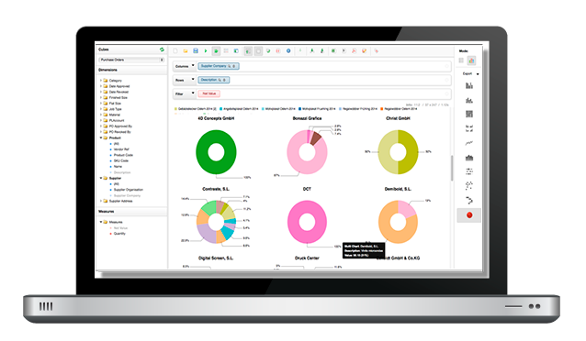Click the blue round toolbar icon
Viewport: 586px width, 341px height.
[288, 50]
